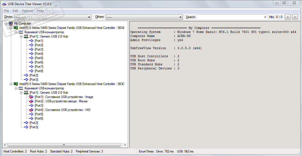Open the Edit menu
Viewport: 302px width, 156px height.
(x=15, y=11)
